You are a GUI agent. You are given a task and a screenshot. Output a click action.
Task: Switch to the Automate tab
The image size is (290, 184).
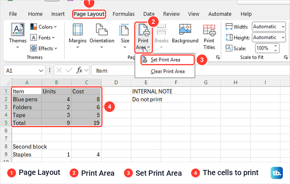[220, 14]
